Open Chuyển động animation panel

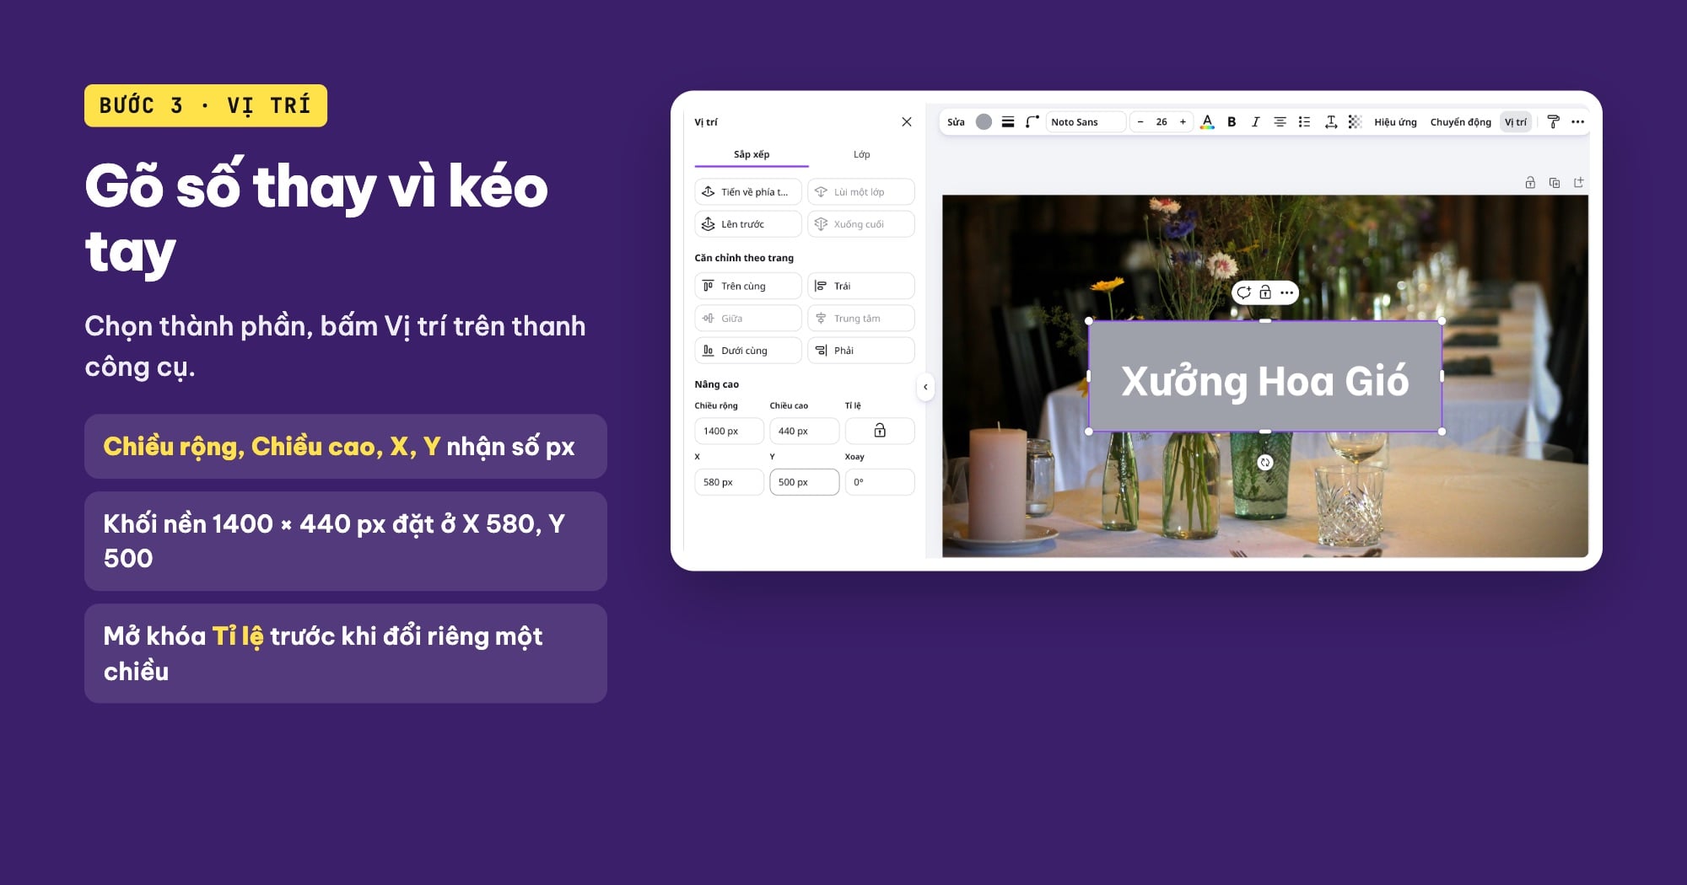click(1460, 122)
